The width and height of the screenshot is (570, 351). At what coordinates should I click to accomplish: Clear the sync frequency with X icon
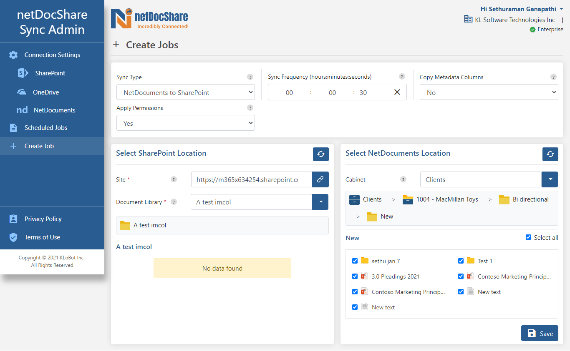coord(397,92)
